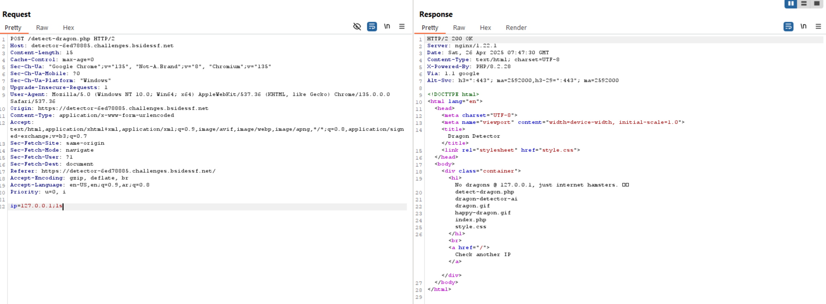
Task: Click the Request panel heading
Action: point(16,14)
